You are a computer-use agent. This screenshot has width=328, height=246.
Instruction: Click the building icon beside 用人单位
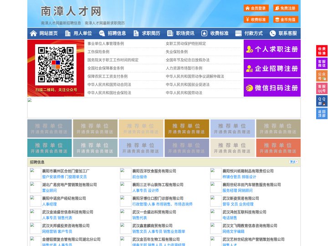(67, 33)
